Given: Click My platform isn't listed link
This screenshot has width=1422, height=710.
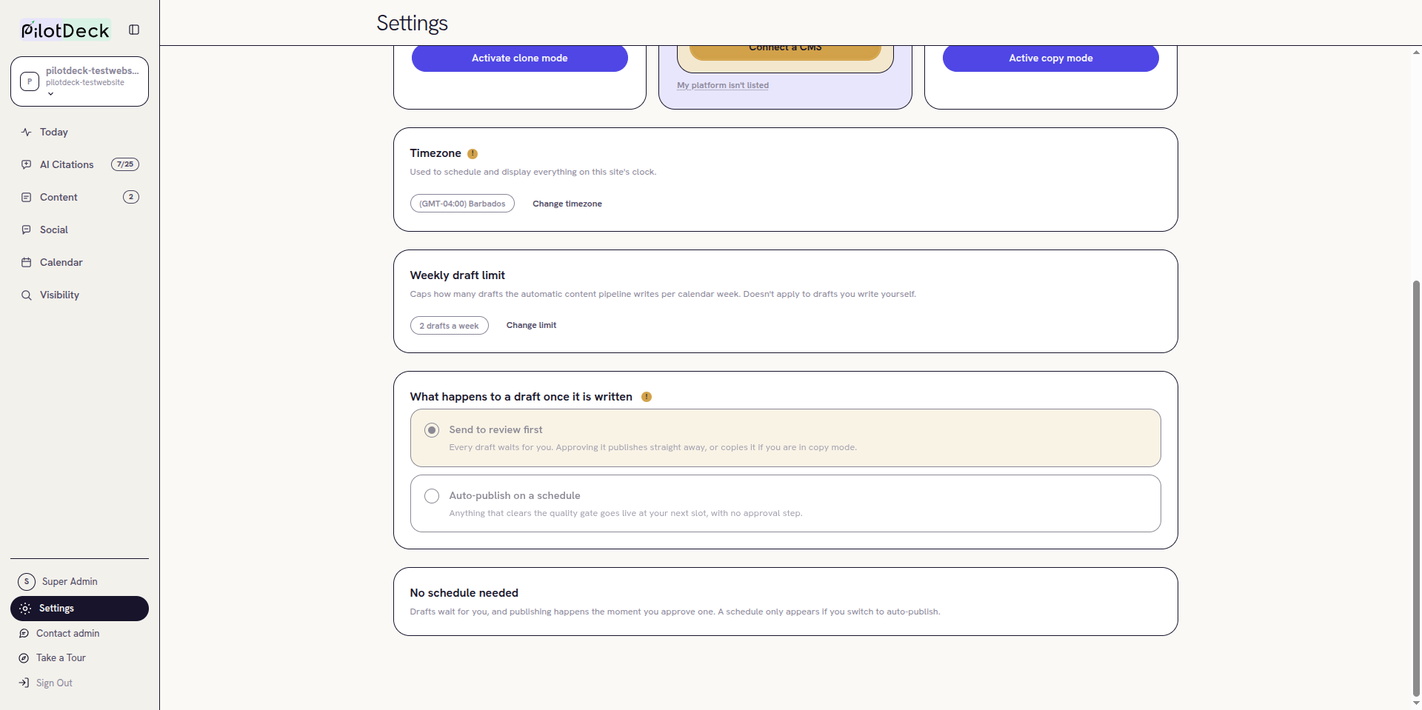Looking at the screenshot, I should pyautogui.click(x=723, y=85).
